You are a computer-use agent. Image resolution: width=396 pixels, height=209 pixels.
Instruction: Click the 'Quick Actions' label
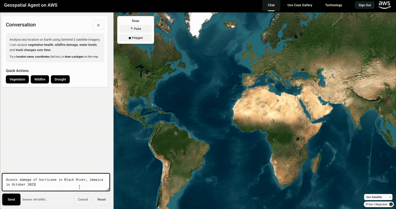point(17,71)
